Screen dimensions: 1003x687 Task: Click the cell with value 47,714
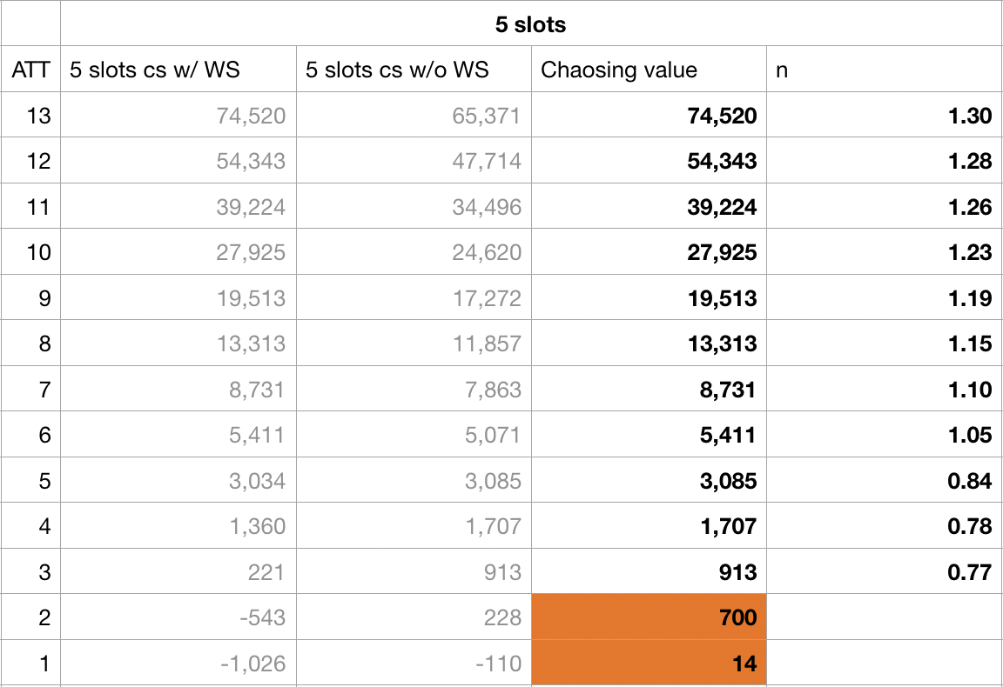click(414, 162)
